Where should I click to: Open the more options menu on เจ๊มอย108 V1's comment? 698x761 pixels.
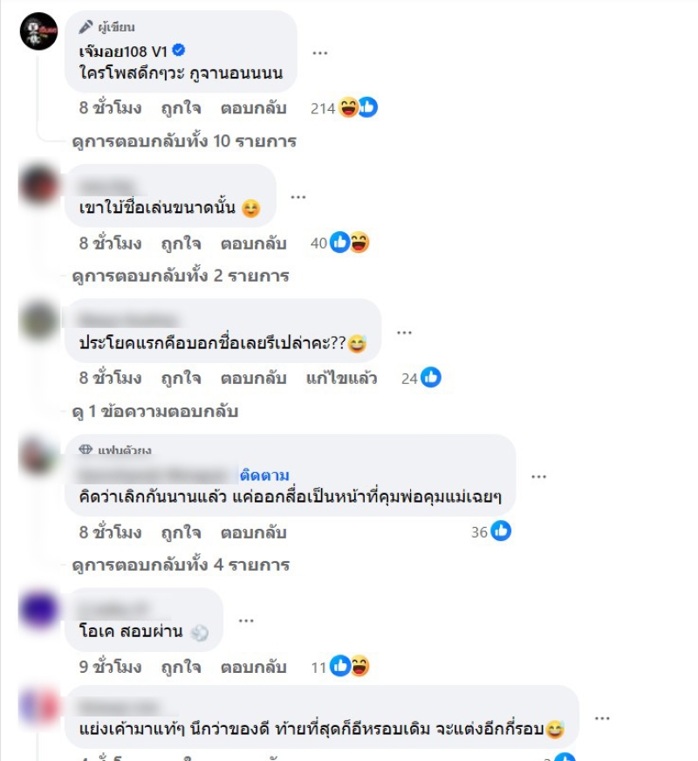[x=319, y=52]
